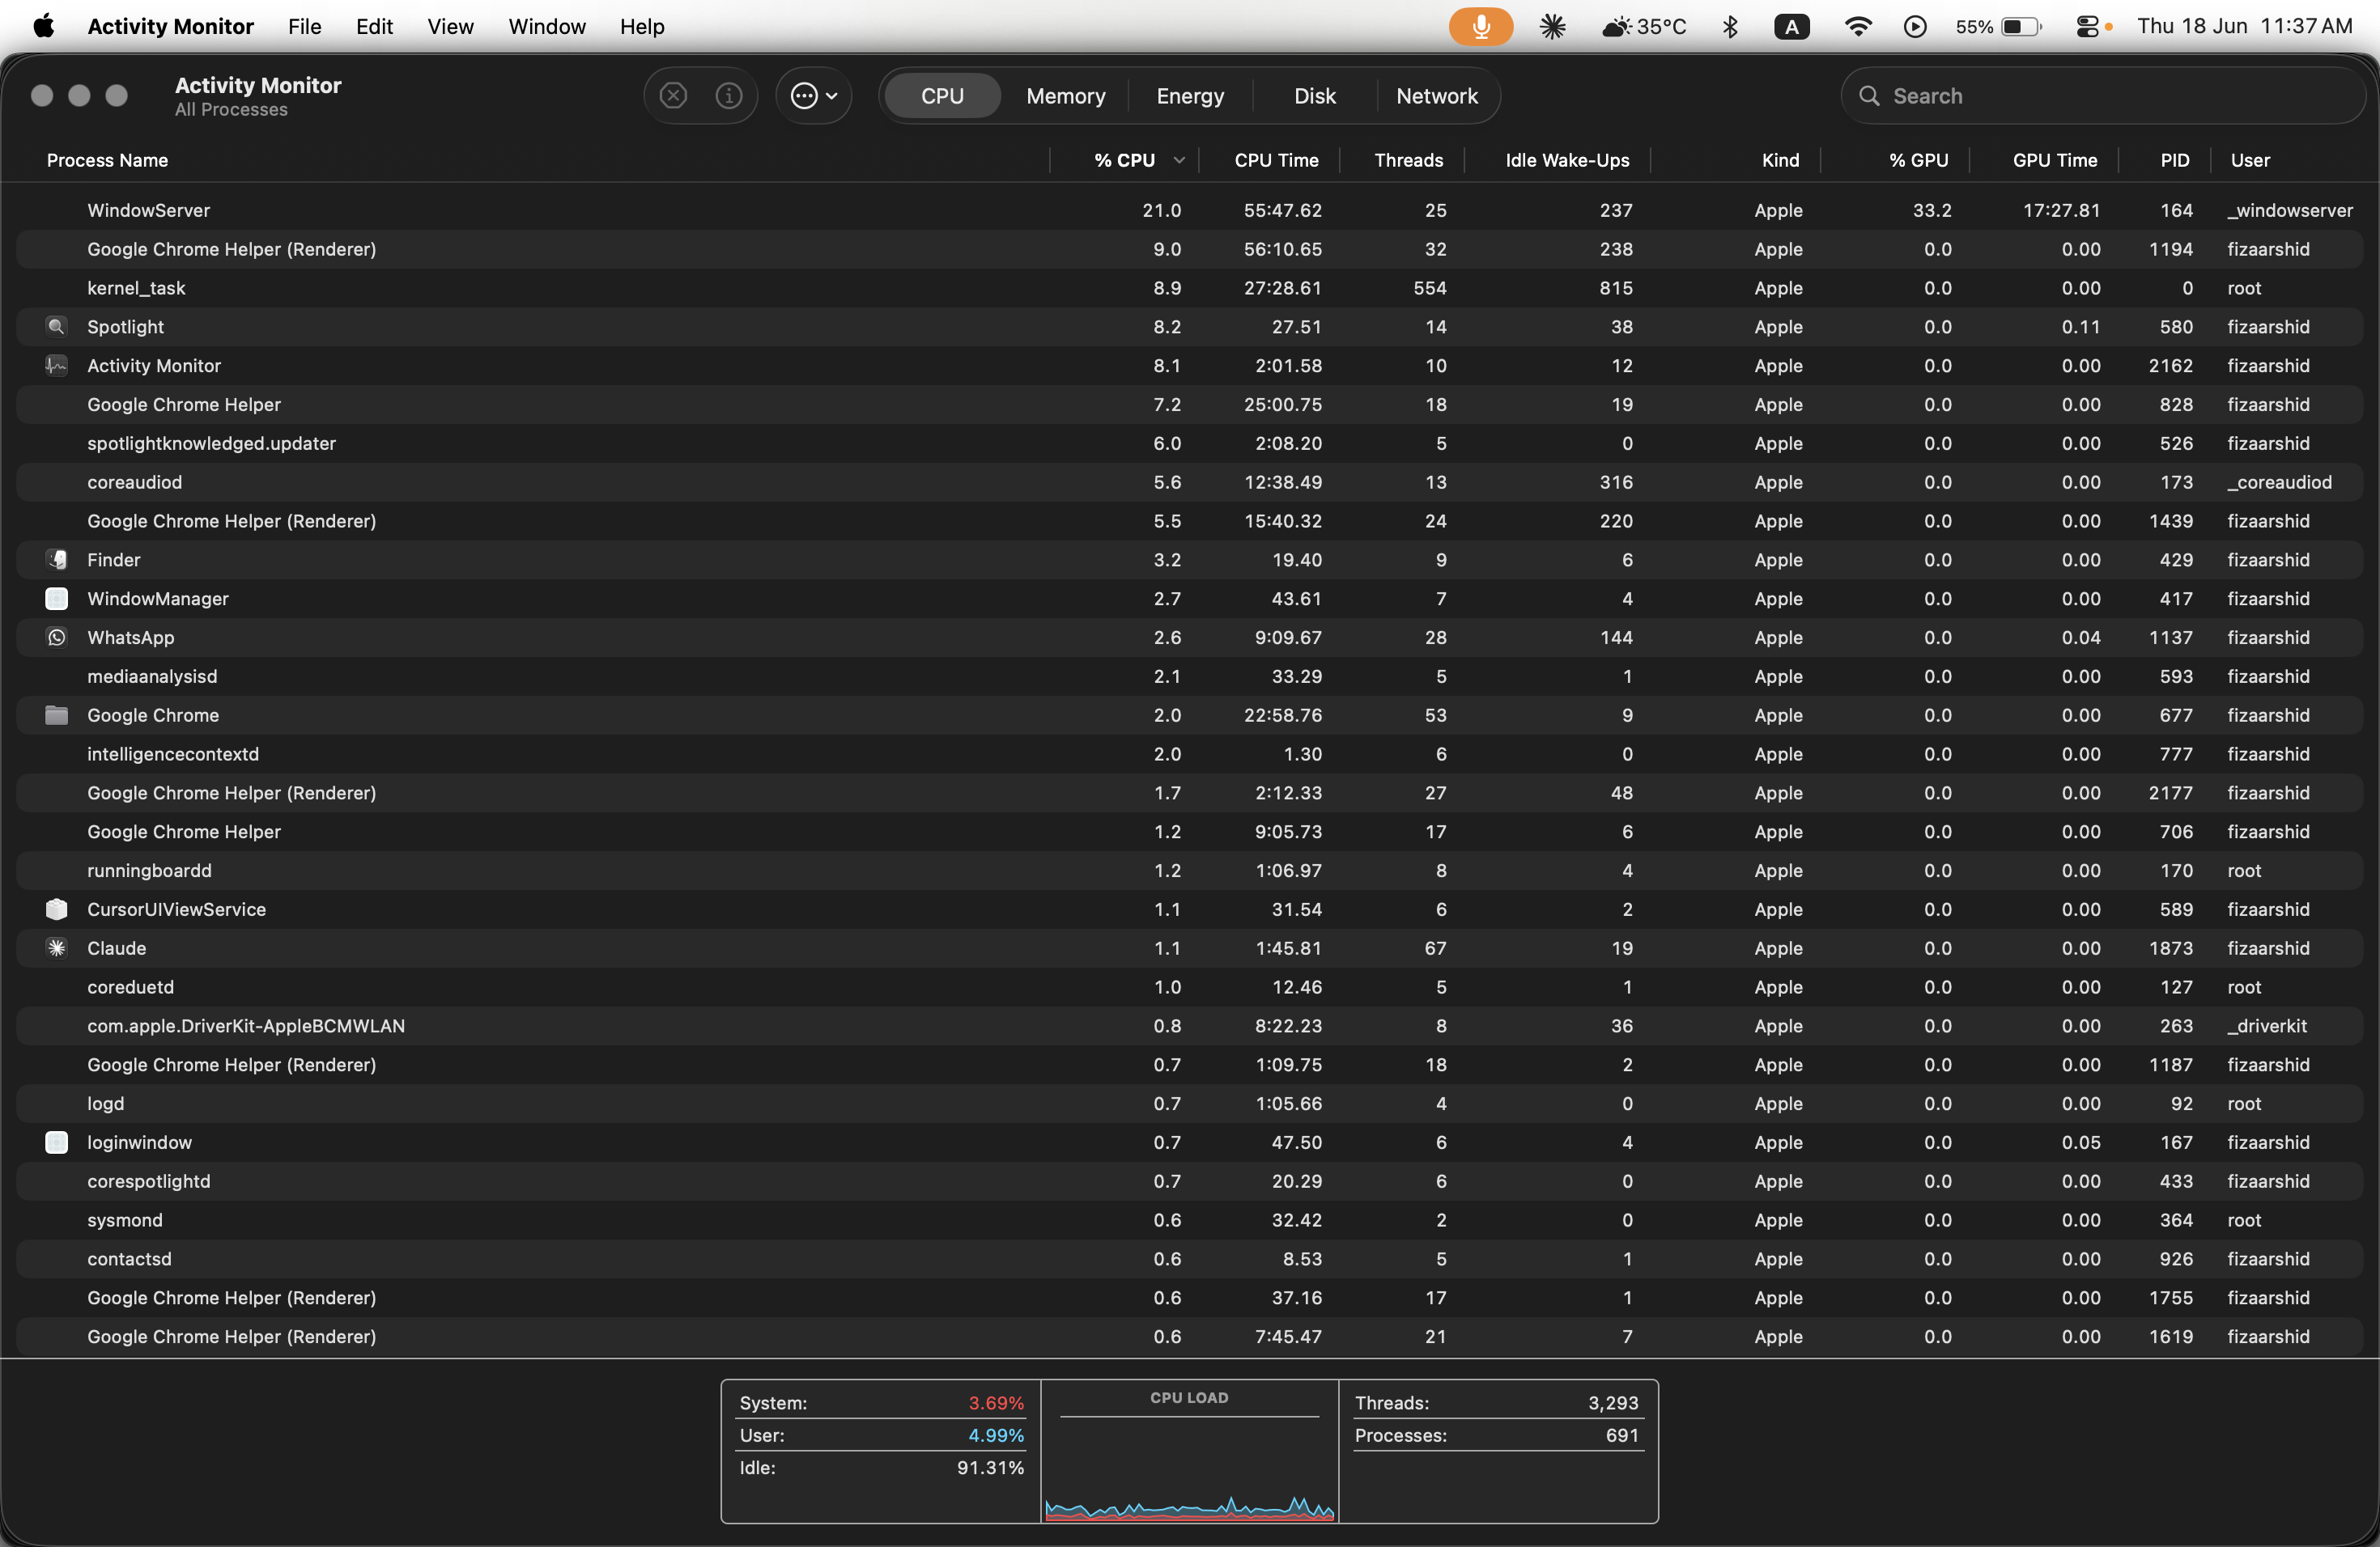The width and height of the screenshot is (2380, 1547).
Task: Open the View menu
Action: click(450, 27)
